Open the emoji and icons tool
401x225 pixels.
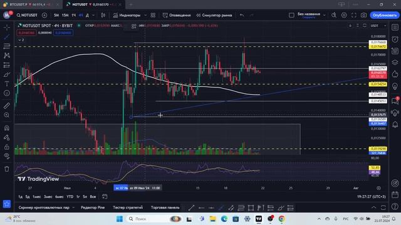tap(7, 93)
